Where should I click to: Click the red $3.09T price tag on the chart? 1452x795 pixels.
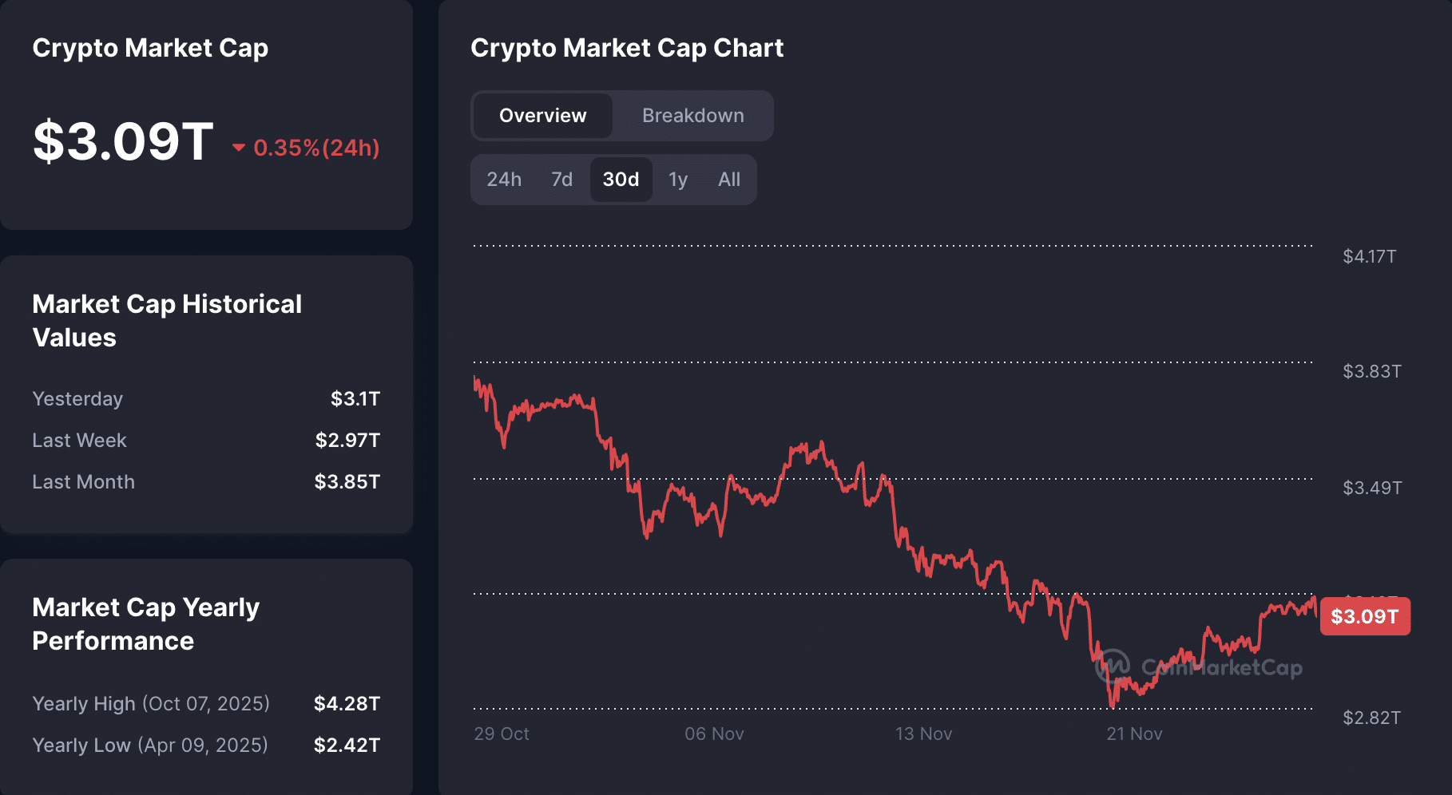tap(1364, 616)
